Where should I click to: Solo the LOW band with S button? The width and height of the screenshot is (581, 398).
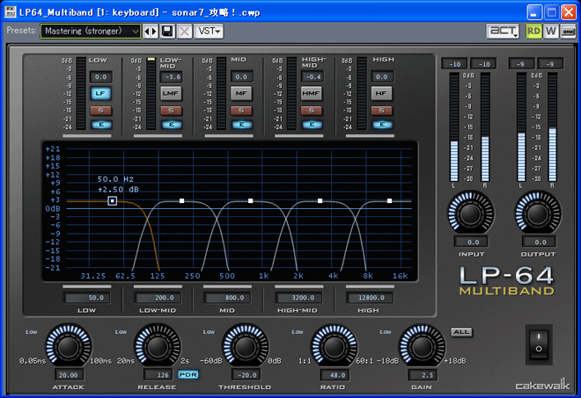point(100,110)
